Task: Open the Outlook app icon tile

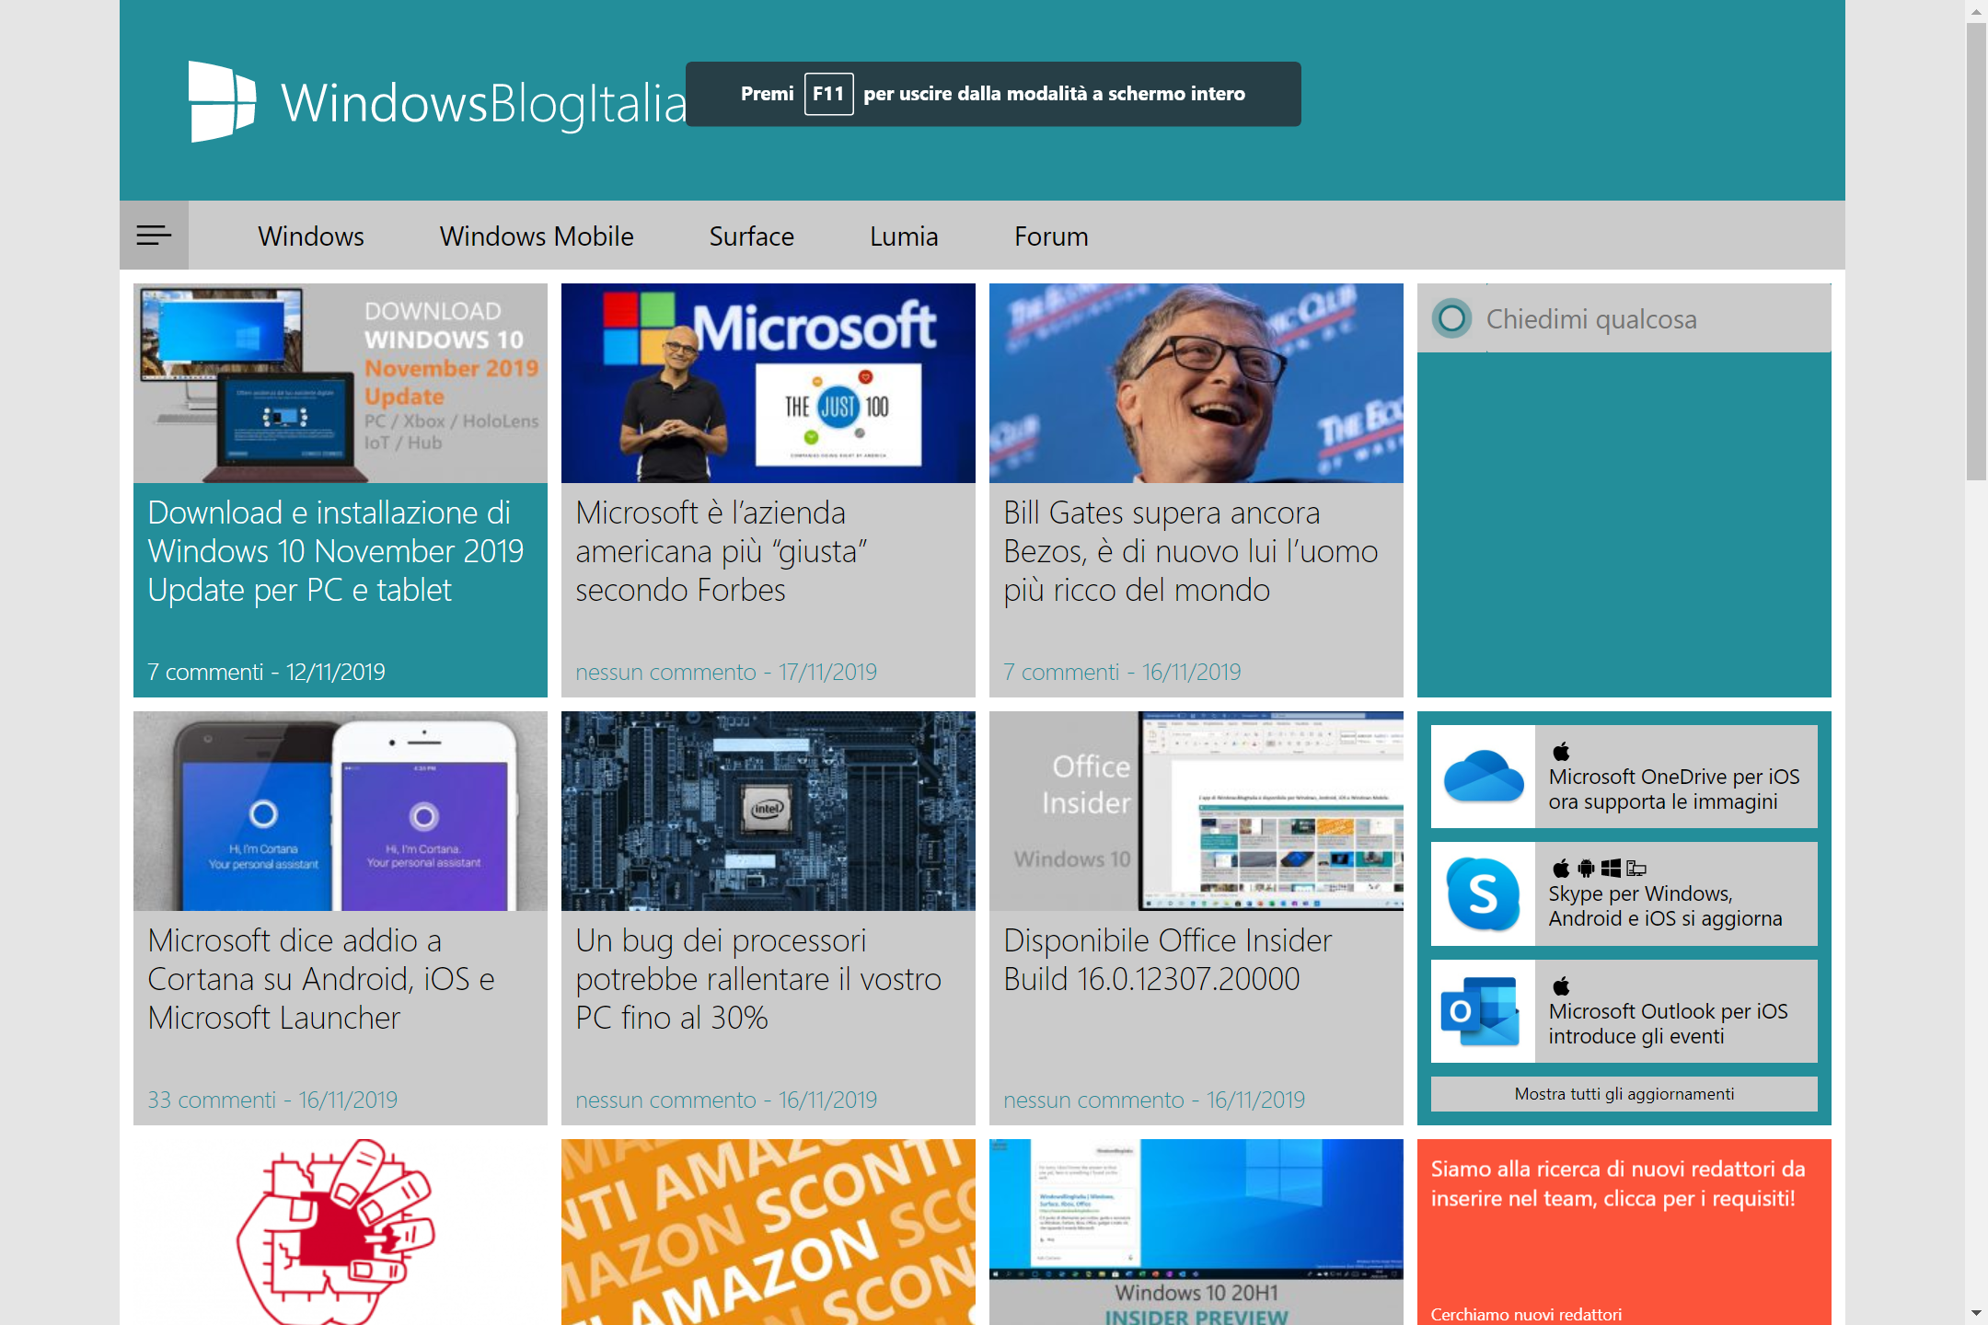Action: pyautogui.click(x=1483, y=1011)
